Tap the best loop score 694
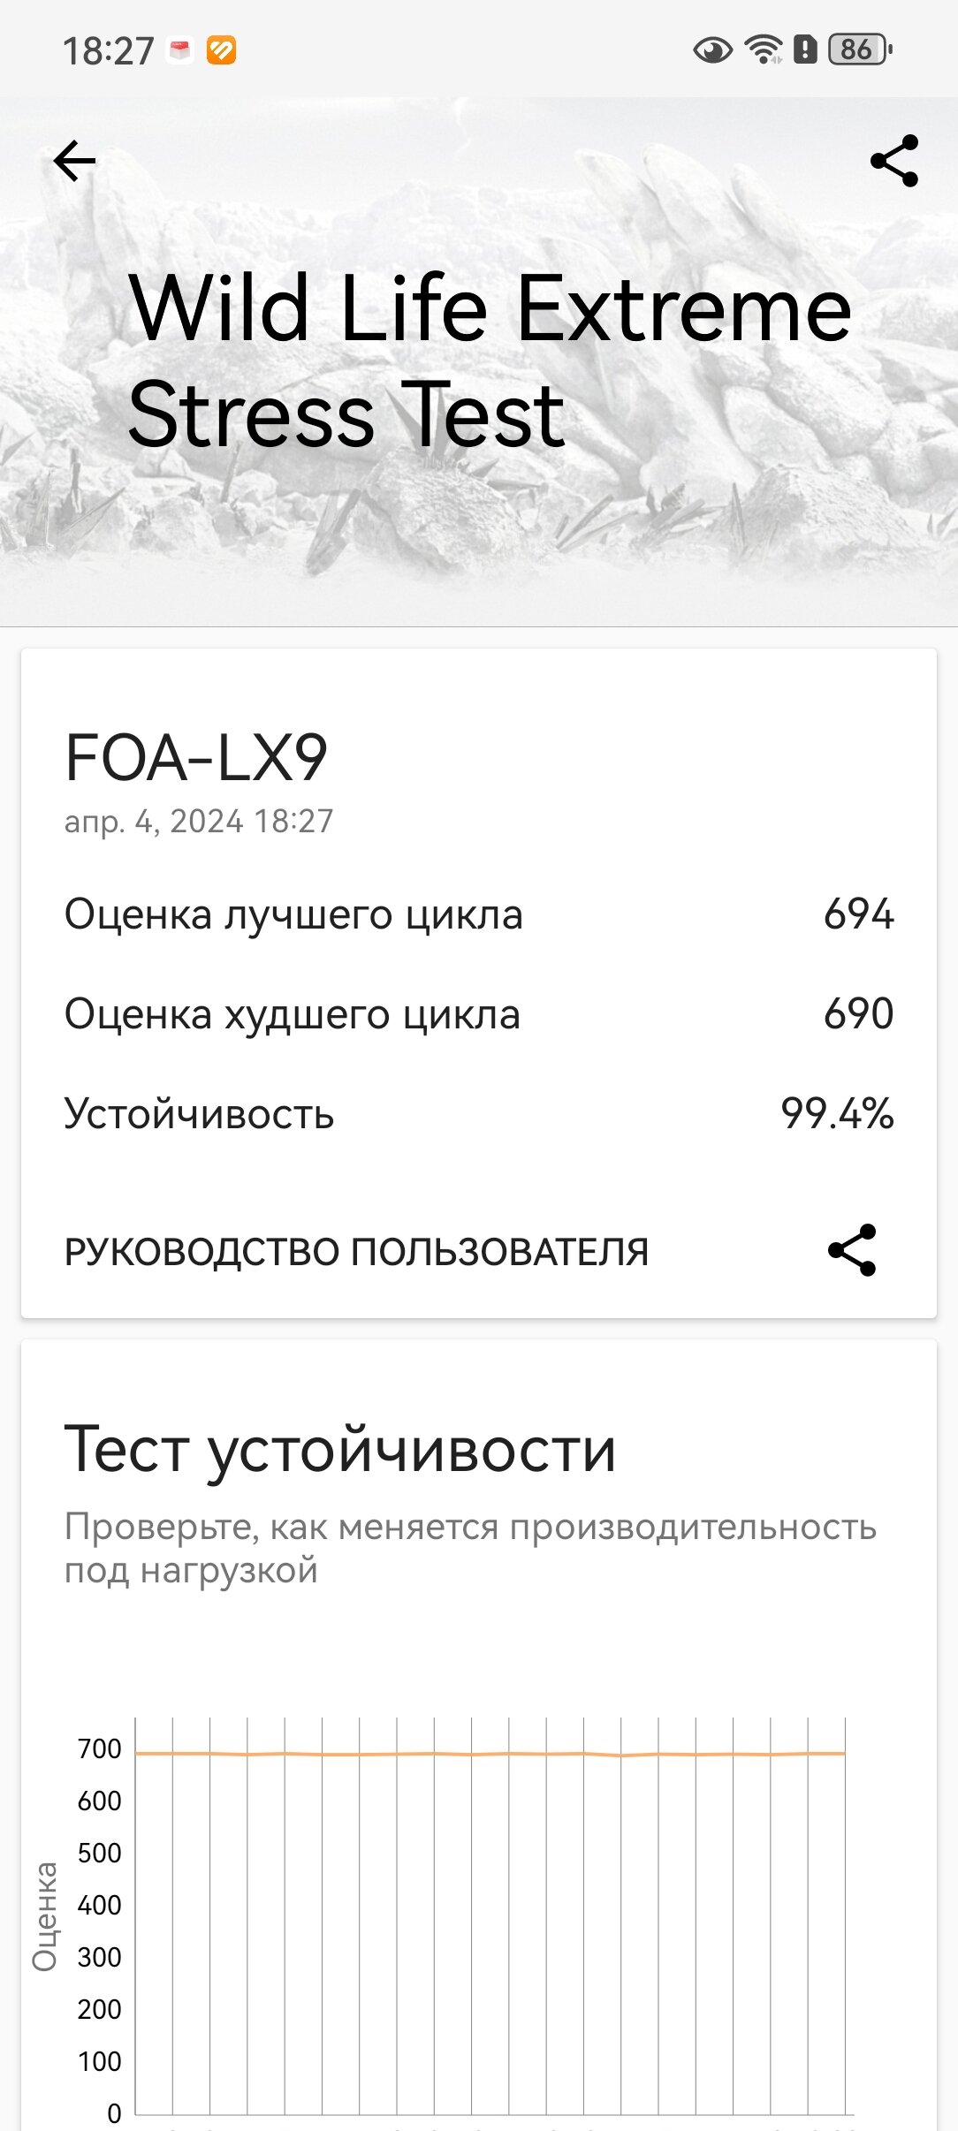The width and height of the screenshot is (958, 2131). pyautogui.click(x=859, y=914)
